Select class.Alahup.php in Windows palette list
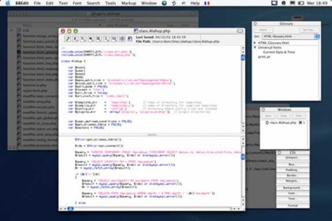Screen dimensions: 332x221 click(x=283, y=122)
